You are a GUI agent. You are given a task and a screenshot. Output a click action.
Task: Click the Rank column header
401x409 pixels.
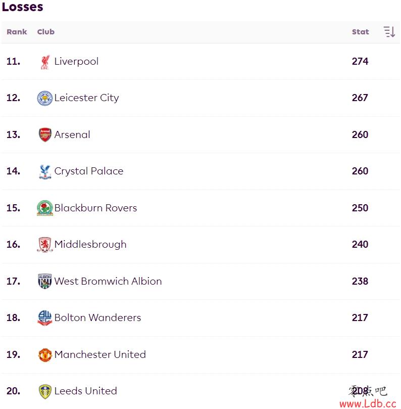17,32
